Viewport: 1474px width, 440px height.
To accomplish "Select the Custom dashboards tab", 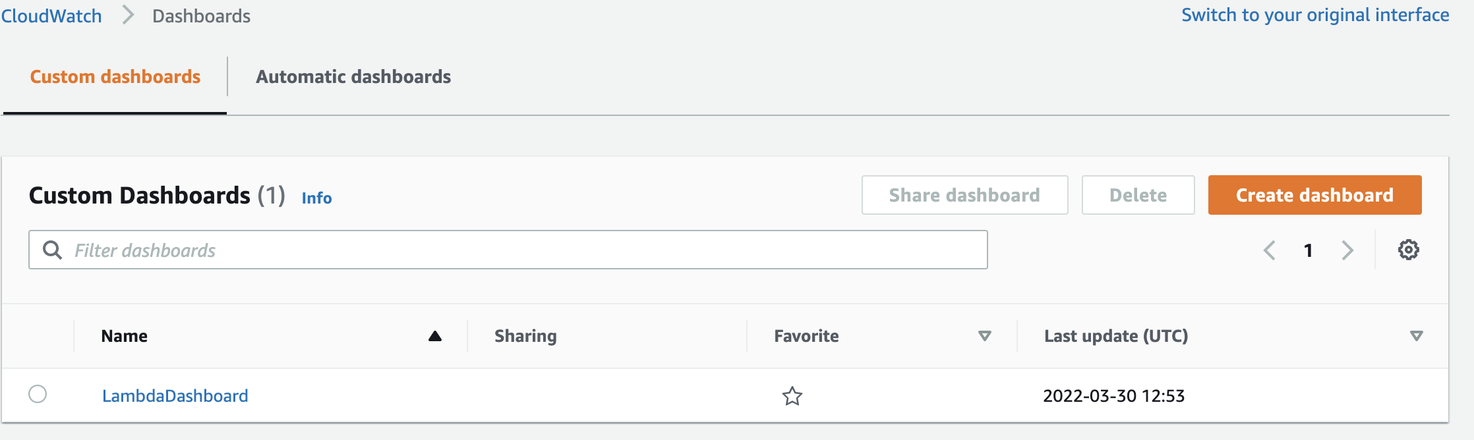I will [115, 76].
